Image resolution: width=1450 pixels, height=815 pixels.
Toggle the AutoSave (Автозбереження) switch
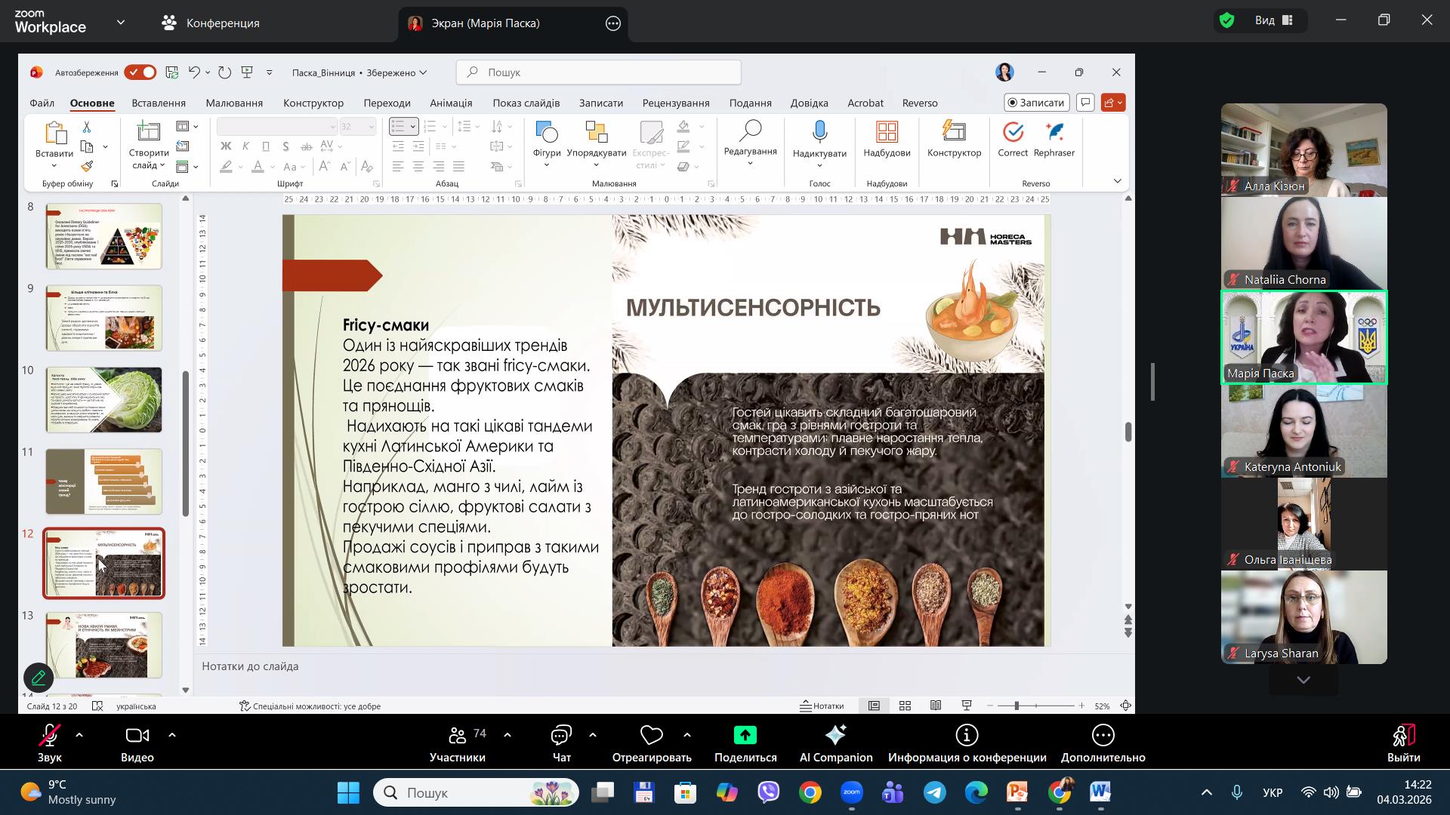pos(140,72)
